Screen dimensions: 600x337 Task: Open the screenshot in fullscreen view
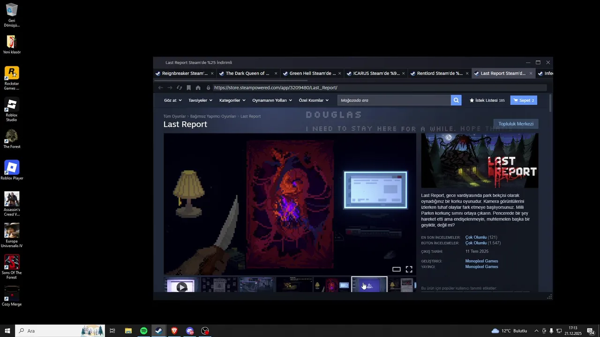tap(409, 269)
